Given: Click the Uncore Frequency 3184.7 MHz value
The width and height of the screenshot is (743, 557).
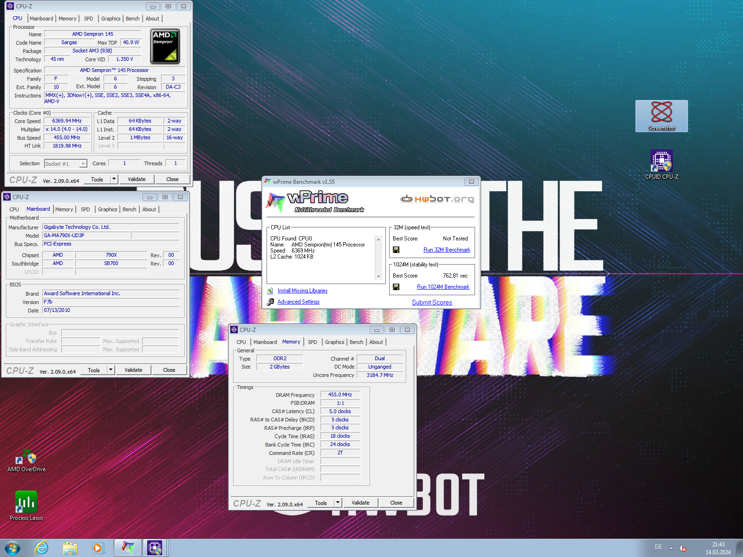Looking at the screenshot, I should [x=380, y=375].
